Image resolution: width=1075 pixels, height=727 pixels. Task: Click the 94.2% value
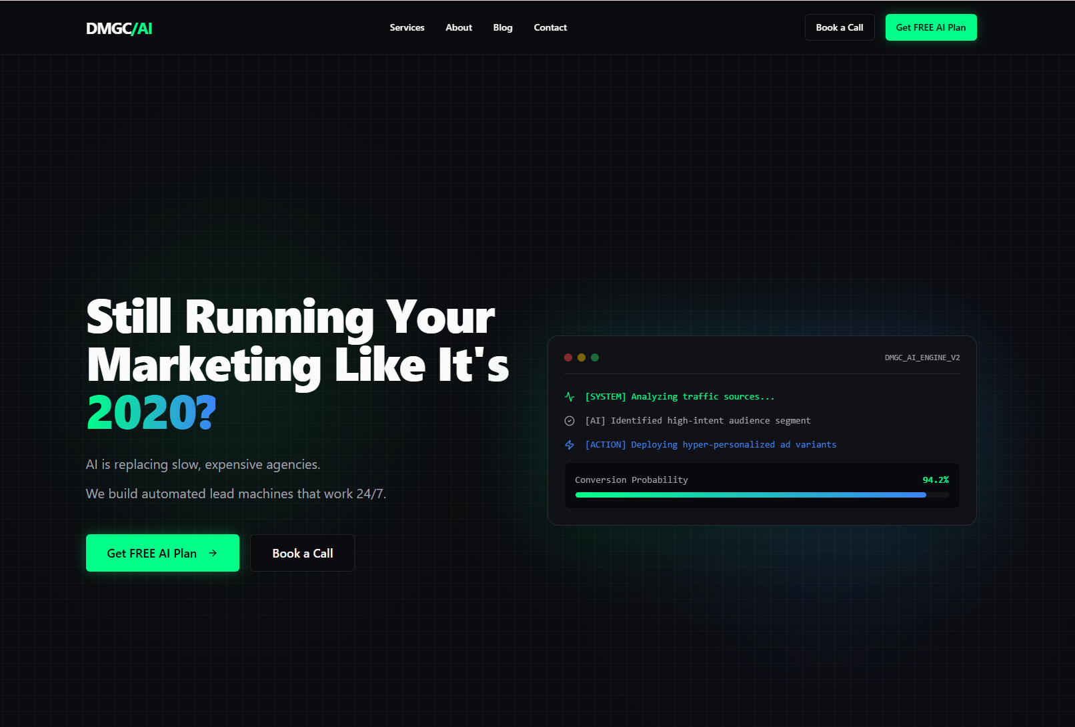point(936,480)
